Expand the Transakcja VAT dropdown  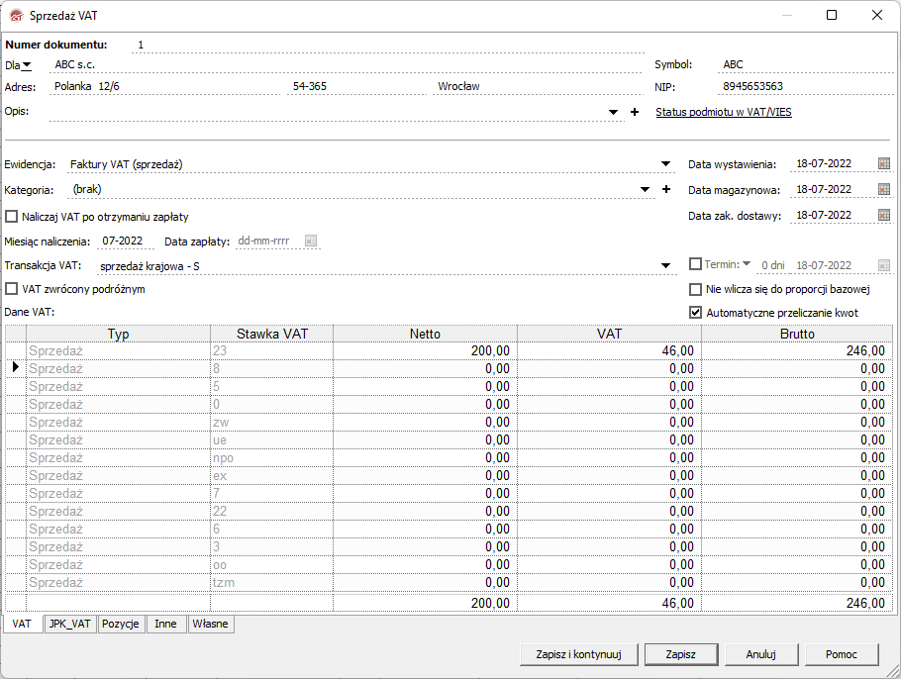665,266
